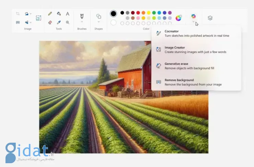Select the Pencil tool
254x167 pixels.
(x=50, y=14)
